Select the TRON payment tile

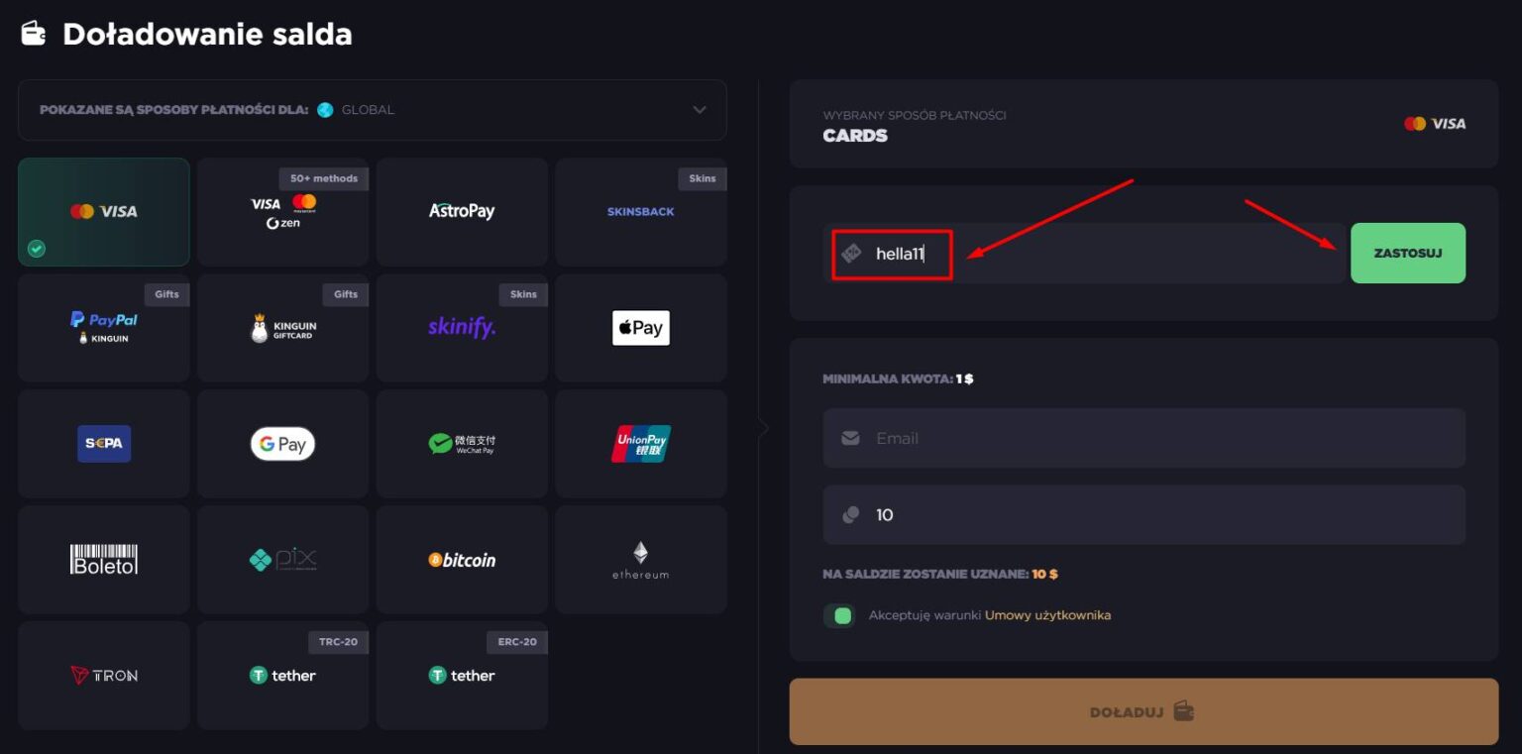pos(104,676)
